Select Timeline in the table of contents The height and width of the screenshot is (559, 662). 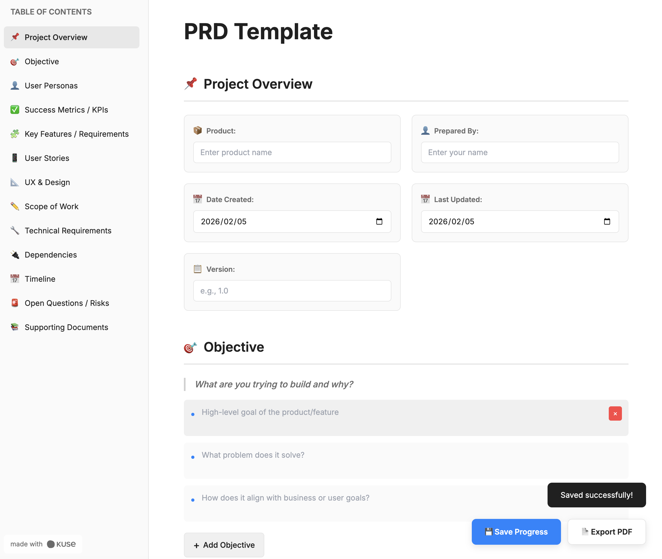coord(40,279)
